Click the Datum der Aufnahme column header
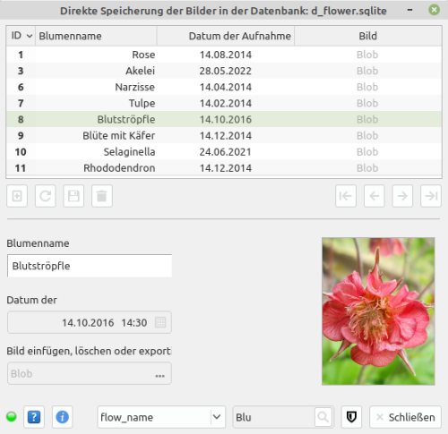Screen dimensions: 448x434 [x=226, y=36]
